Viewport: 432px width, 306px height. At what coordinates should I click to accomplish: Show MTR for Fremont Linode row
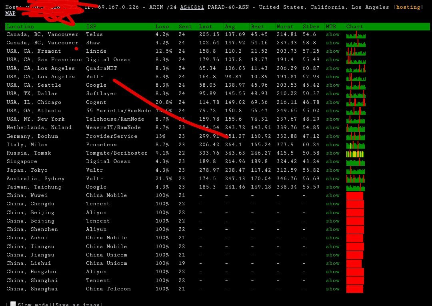click(x=332, y=51)
